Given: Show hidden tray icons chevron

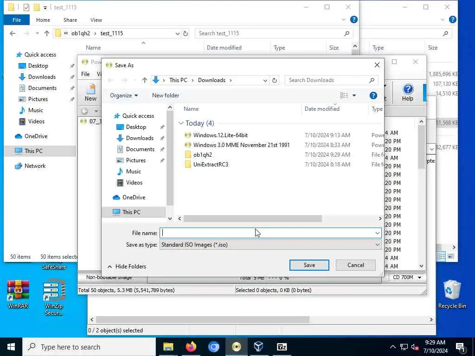Looking at the screenshot, I should point(392,347).
